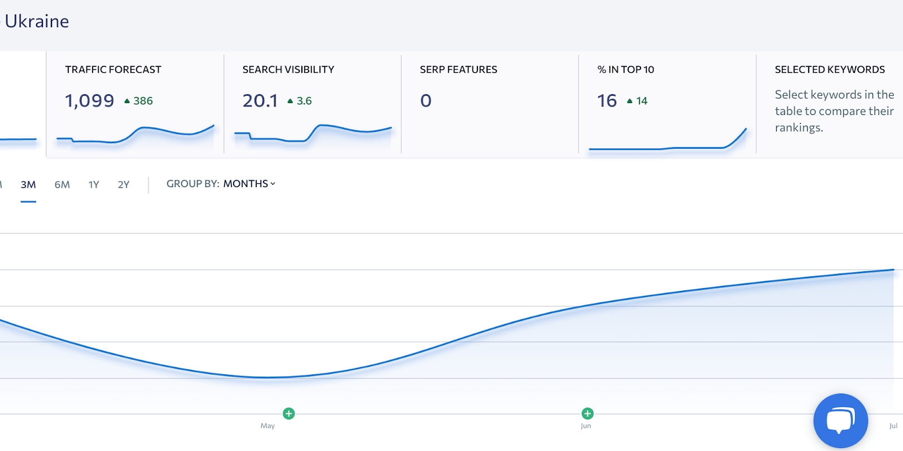Screen dimensions: 903x451
Task: Select the 3M time range tab
Action: click(x=28, y=184)
